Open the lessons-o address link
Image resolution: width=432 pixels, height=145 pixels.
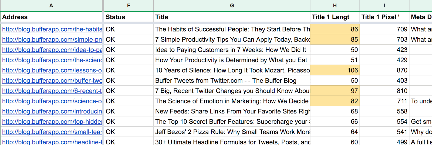click(x=52, y=70)
